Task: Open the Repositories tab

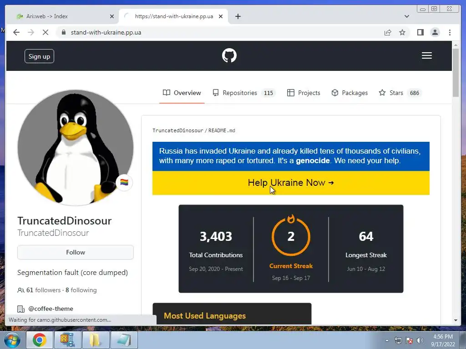Action: click(x=244, y=93)
